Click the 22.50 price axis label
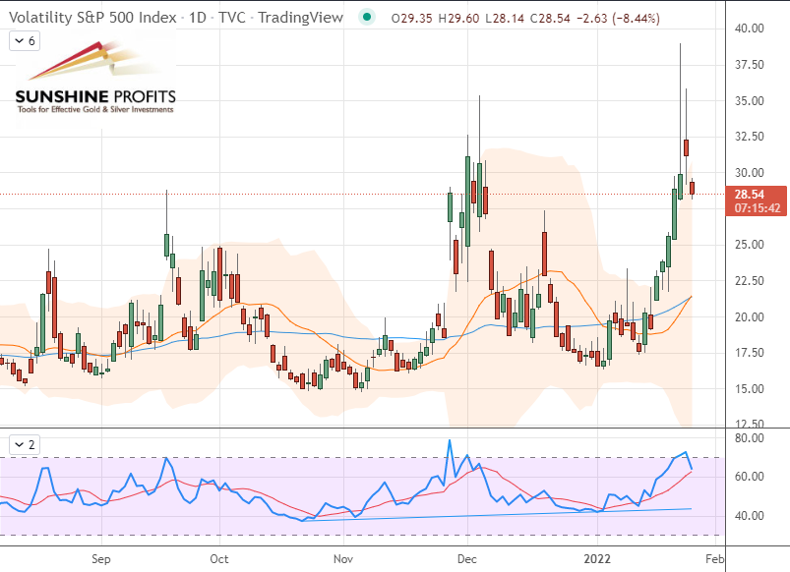 click(x=750, y=281)
